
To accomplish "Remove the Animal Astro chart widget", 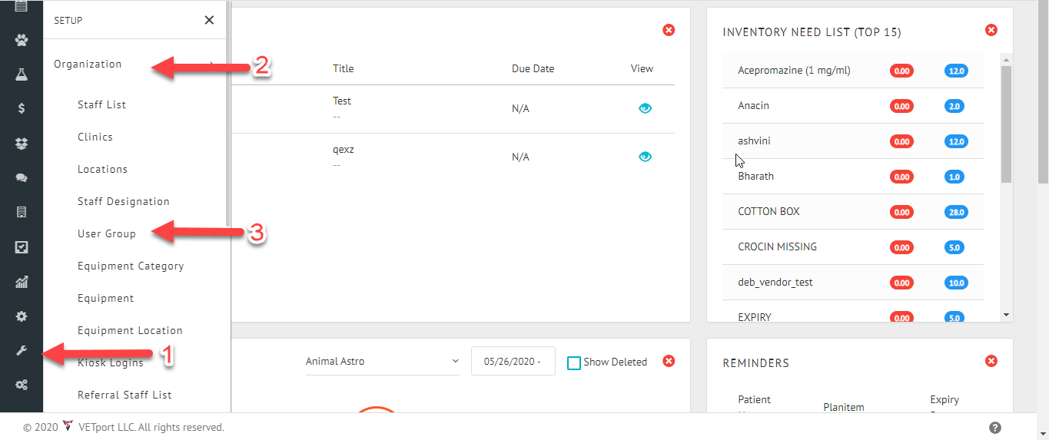I will point(669,361).
